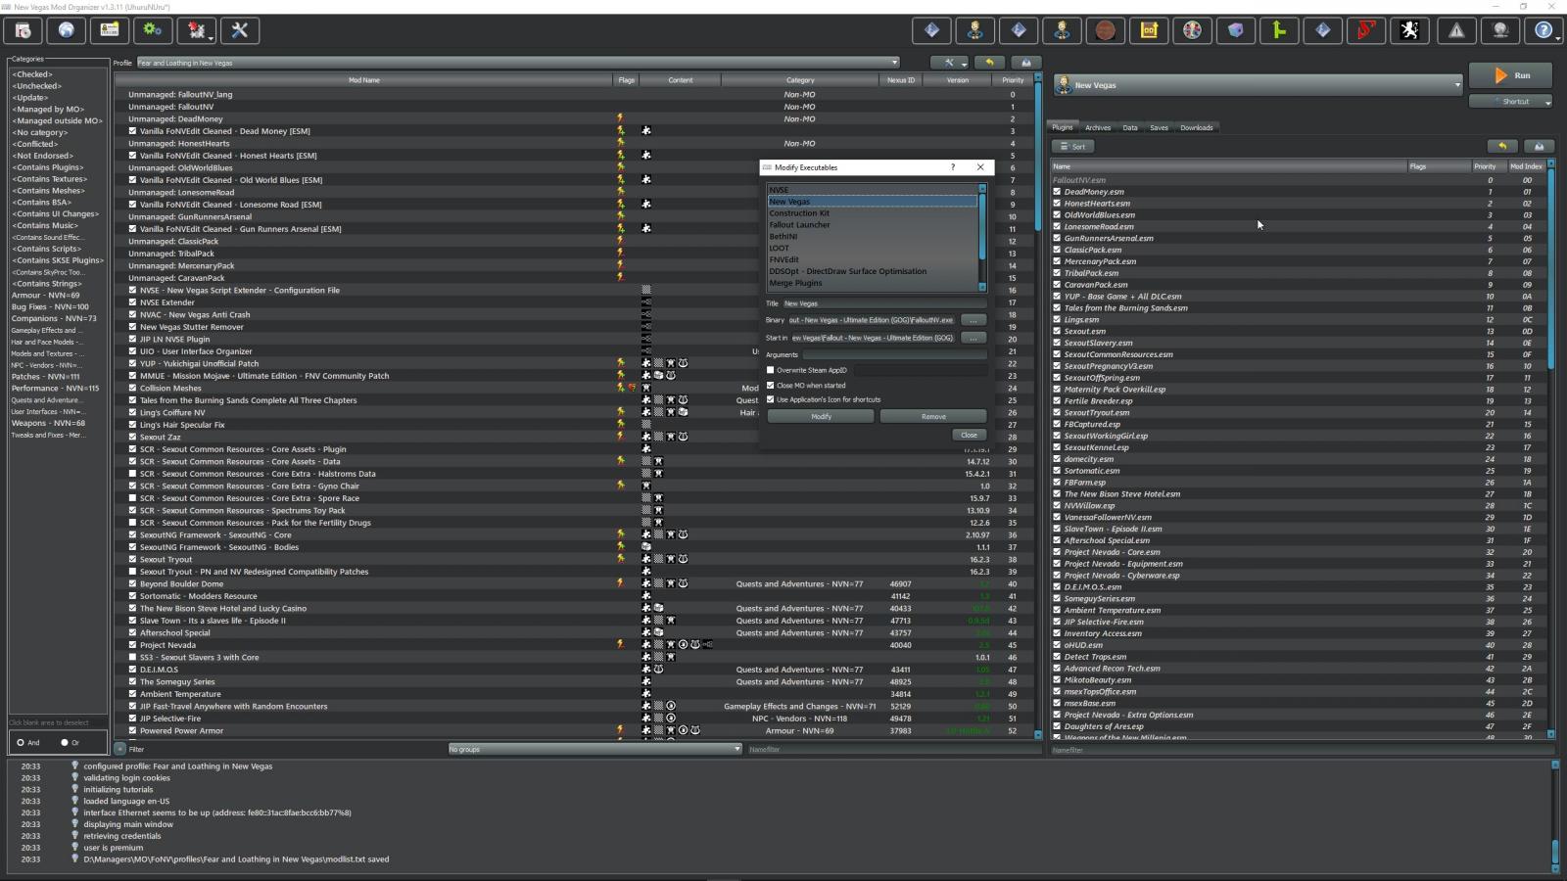
Task: Create plugin list backup icon
Action: pyautogui.click(x=1539, y=146)
